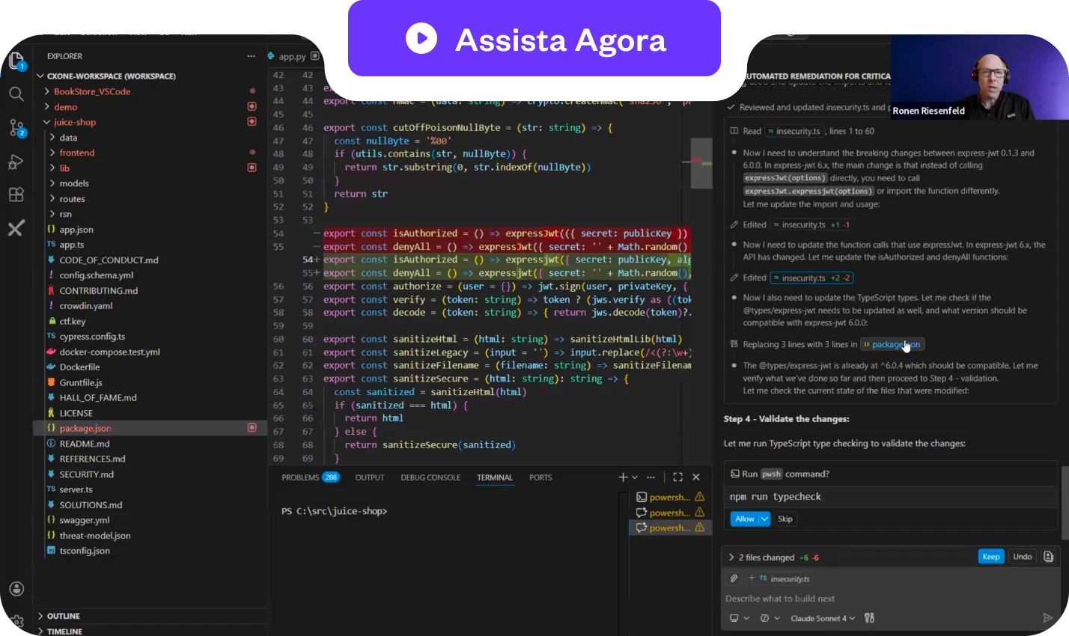Open the Run and Debug view
1069x636 pixels.
(16, 162)
